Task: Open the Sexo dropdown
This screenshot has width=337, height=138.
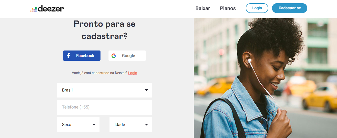Action: pos(78,124)
